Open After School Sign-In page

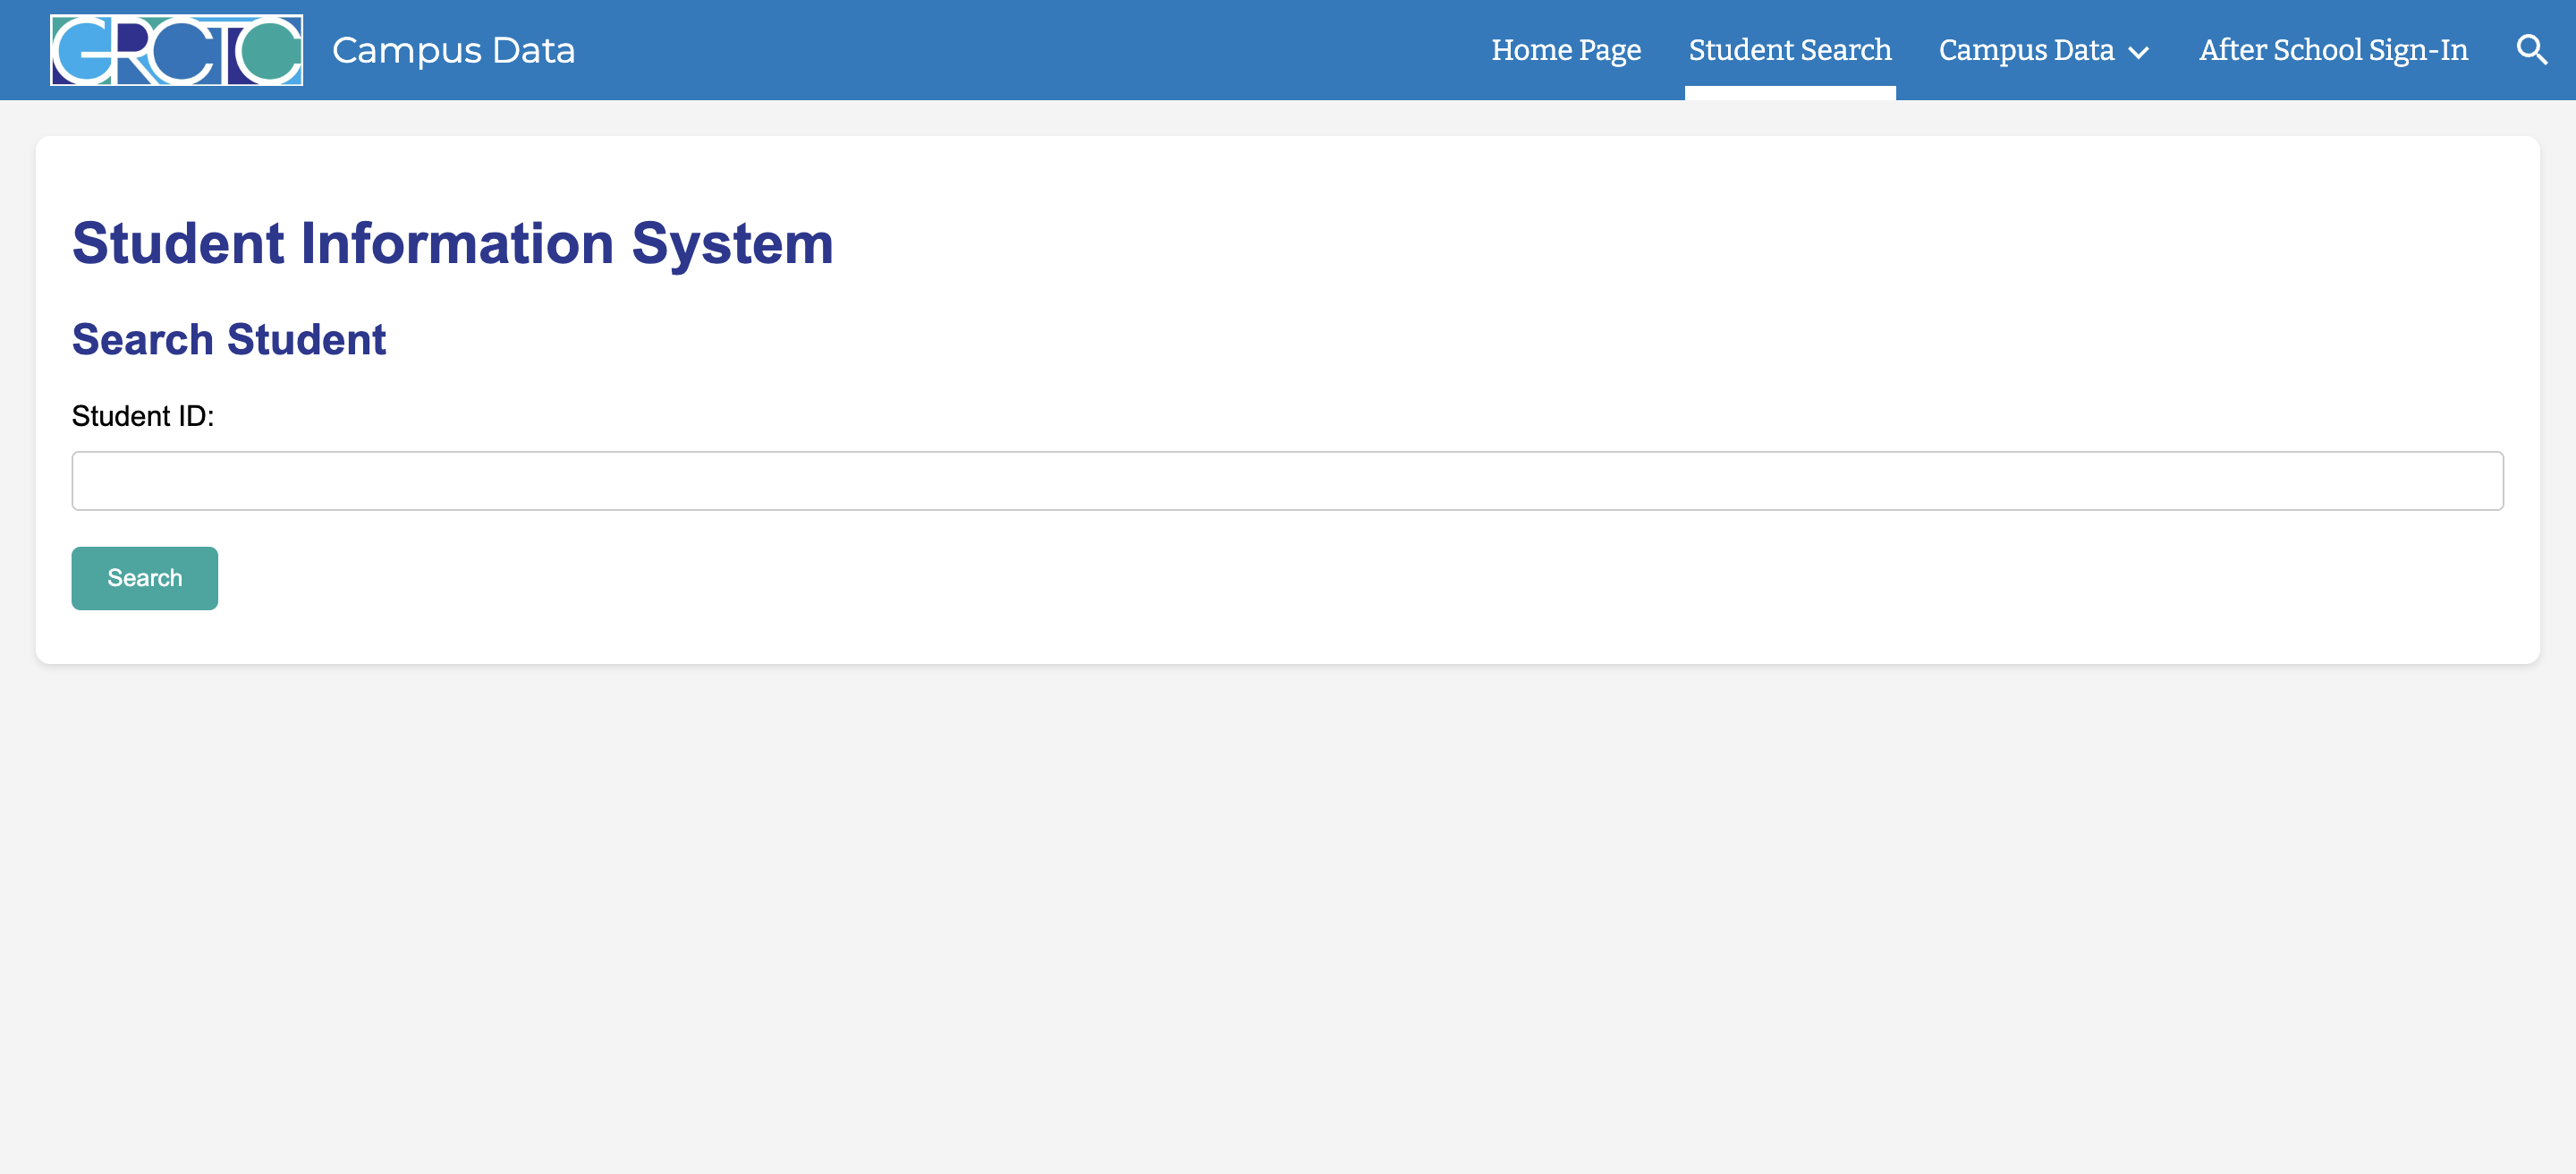point(2333,50)
